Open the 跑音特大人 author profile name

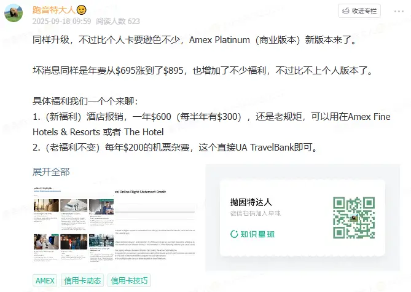click(53, 10)
